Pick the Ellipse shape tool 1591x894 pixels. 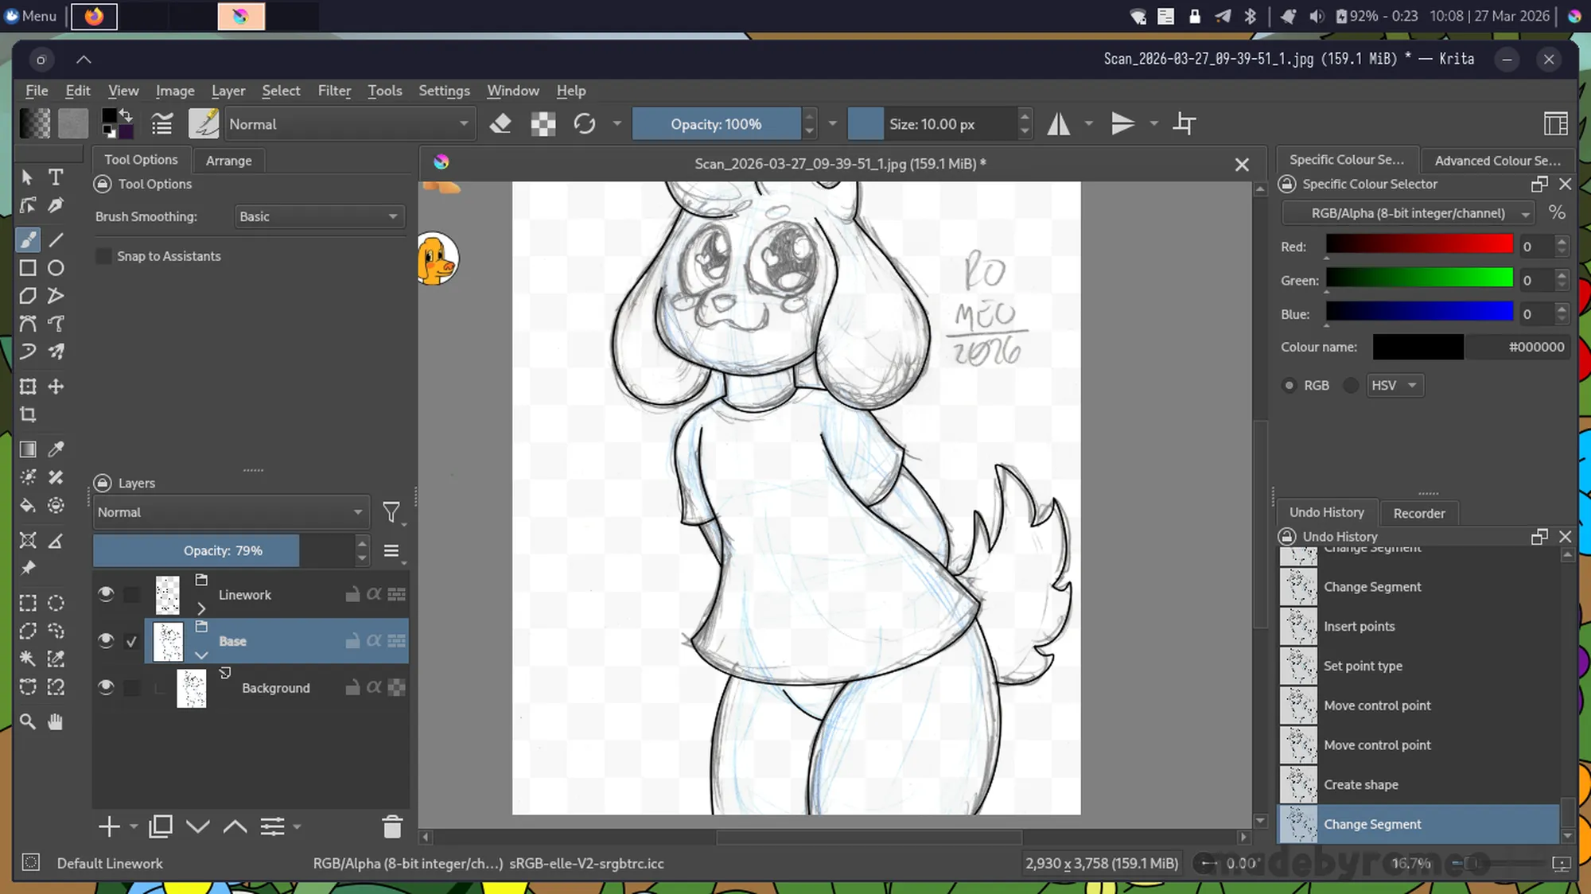pyautogui.click(x=56, y=268)
